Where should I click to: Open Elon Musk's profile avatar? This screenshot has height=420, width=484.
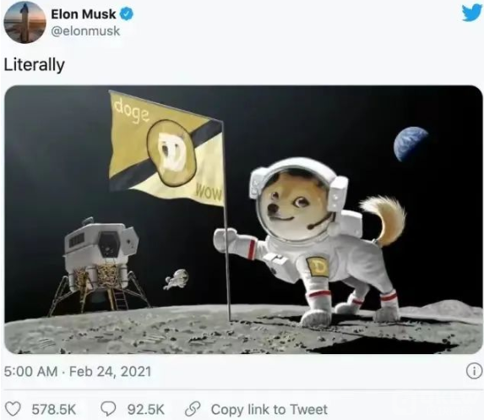24,22
